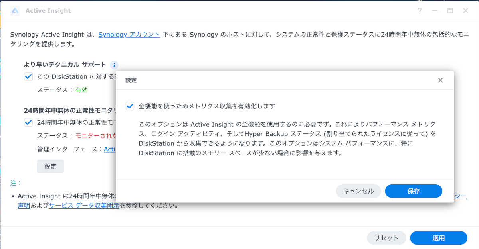Click the 設定 dialog title text
This screenshot has width=479, height=249.
pos(131,80)
